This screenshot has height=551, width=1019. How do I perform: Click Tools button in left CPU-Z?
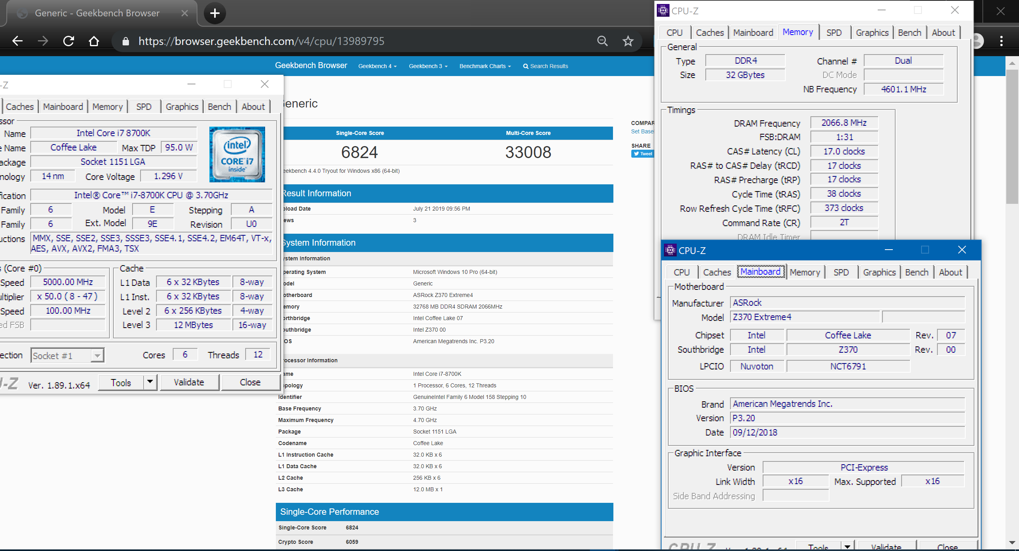tap(121, 382)
